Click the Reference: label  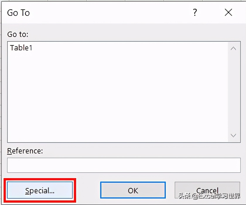pos(25,151)
